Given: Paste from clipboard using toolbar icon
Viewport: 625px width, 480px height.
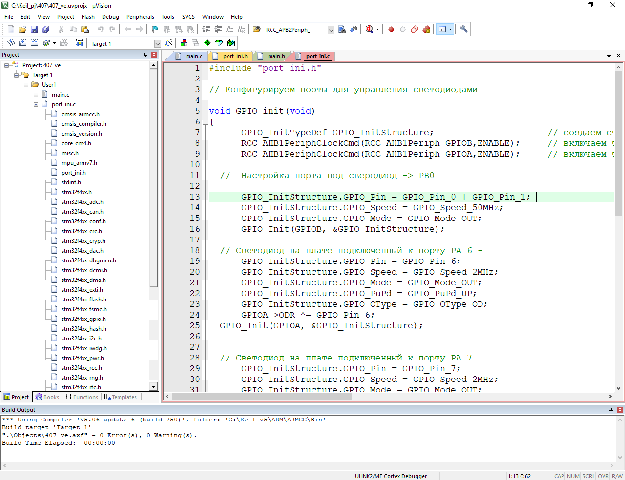Looking at the screenshot, I should pos(85,29).
